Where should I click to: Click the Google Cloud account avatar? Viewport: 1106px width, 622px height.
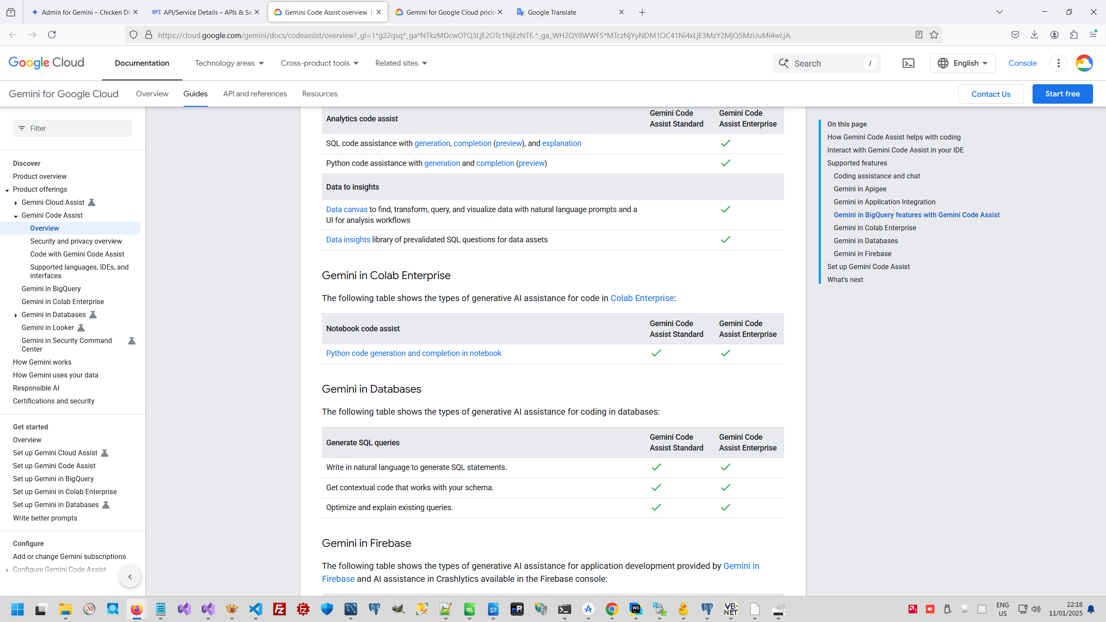pos(1084,63)
